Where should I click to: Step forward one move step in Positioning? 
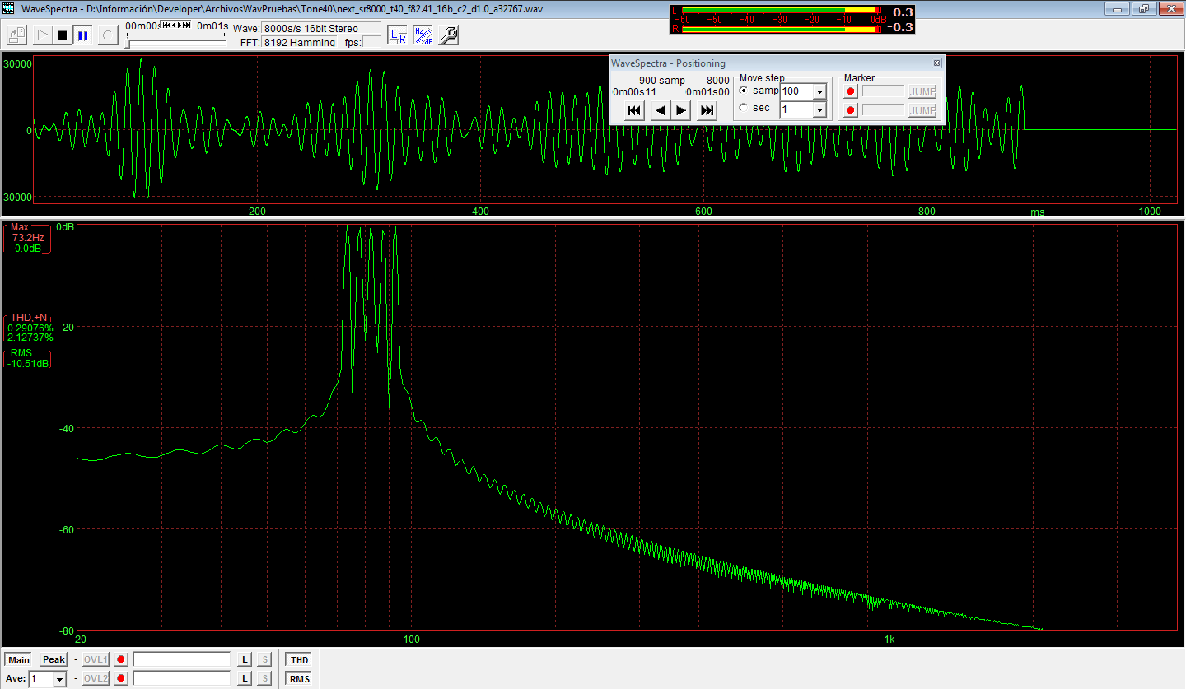pos(680,110)
